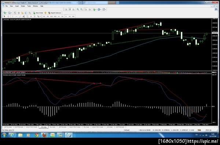Select the Fibonacci retracement tool
This screenshot has height=145, width=220.
pos(27,16)
